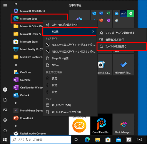Expand the その他 submenu
The height and width of the screenshot is (144, 147).
[70, 31]
